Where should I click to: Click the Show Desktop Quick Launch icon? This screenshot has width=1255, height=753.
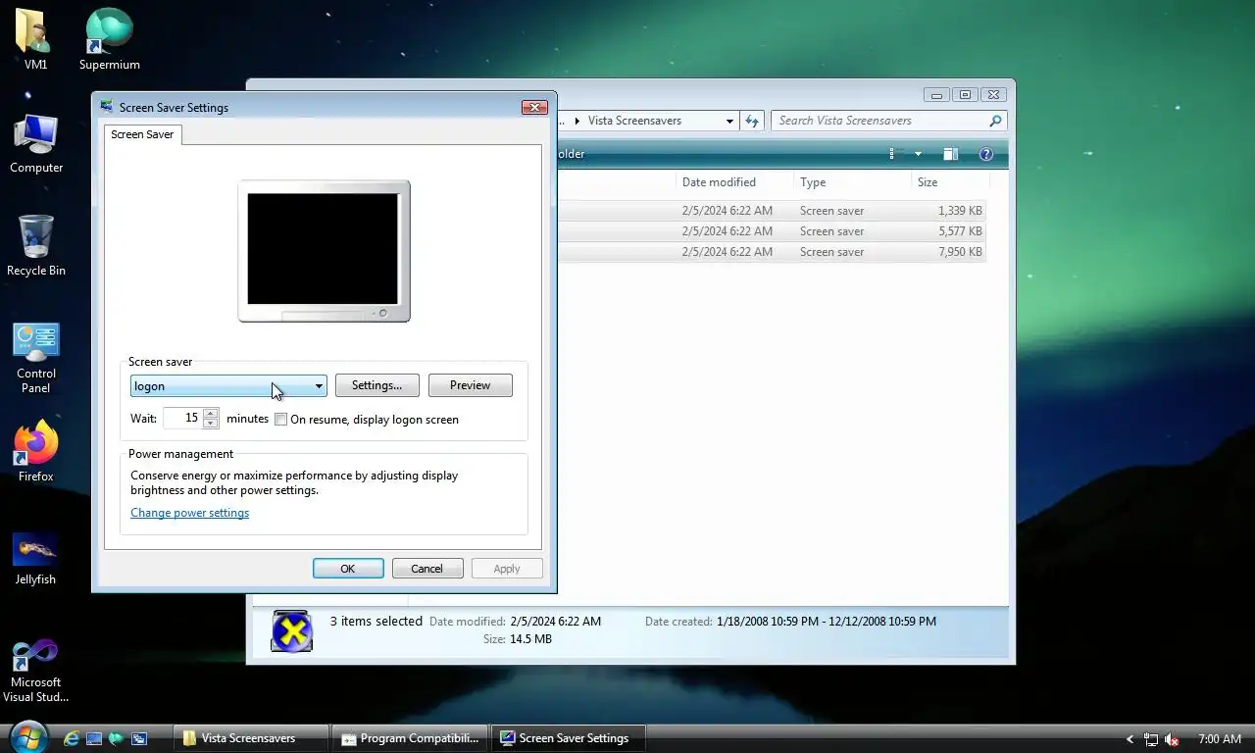pyautogui.click(x=94, y=738)
